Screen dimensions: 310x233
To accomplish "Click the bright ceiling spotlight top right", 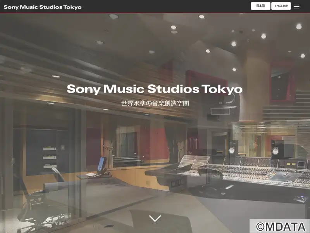I will coord(299,26).
